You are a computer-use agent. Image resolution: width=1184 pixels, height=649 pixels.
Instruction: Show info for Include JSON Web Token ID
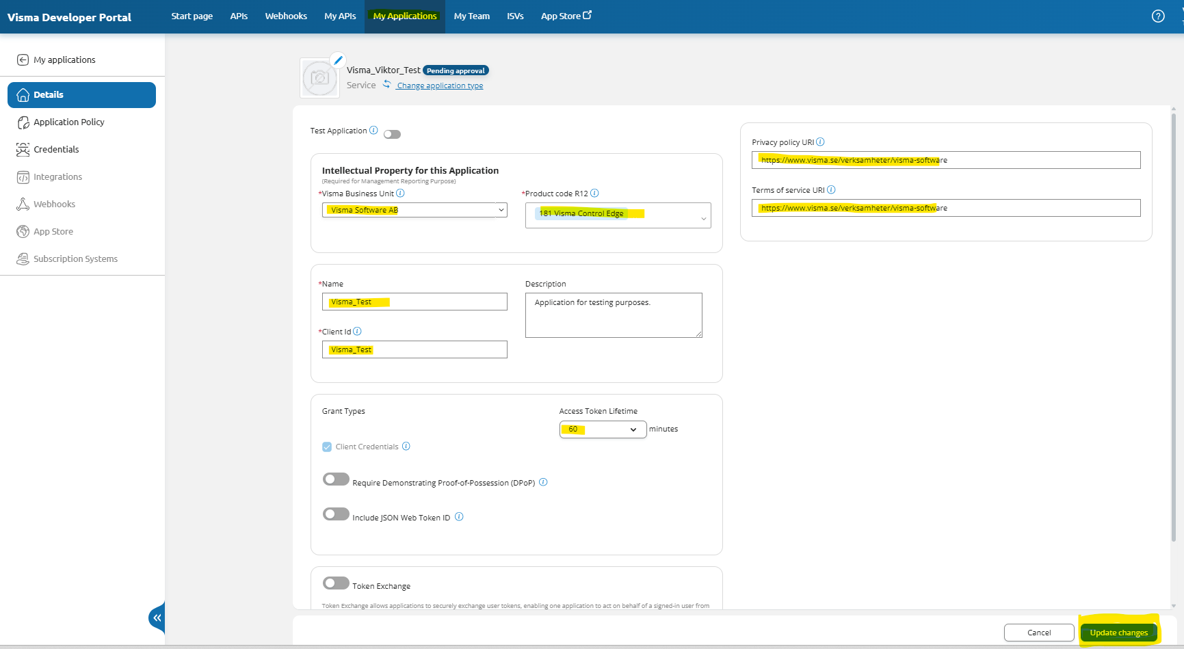tap(459, 516)
